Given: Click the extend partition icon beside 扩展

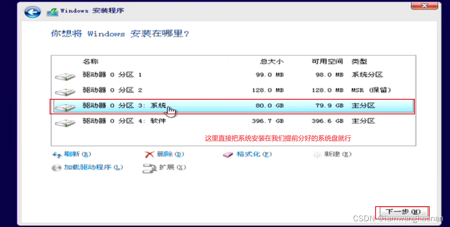Looking at the screenshot, I should pyautogui.click(x=149, y=168).
